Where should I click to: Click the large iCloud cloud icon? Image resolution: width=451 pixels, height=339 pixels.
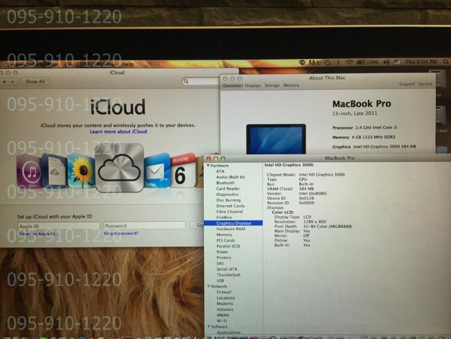click(x=119, y=168)
